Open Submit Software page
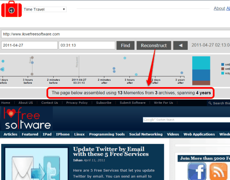Screen dimensions: 230x180 tap(133, 103)
